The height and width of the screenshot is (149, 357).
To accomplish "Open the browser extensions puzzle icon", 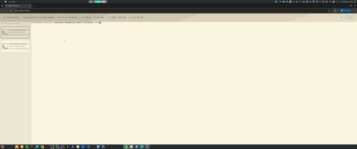I will coord(335,11).
